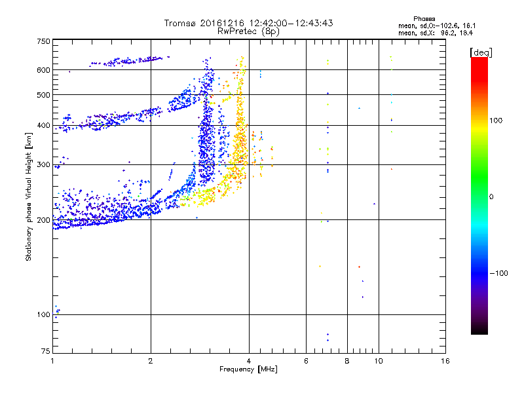The width and height of the screenshot is (524, 393).
Task: Click the y-axis tick label '100'
Action: coord(43,314)
